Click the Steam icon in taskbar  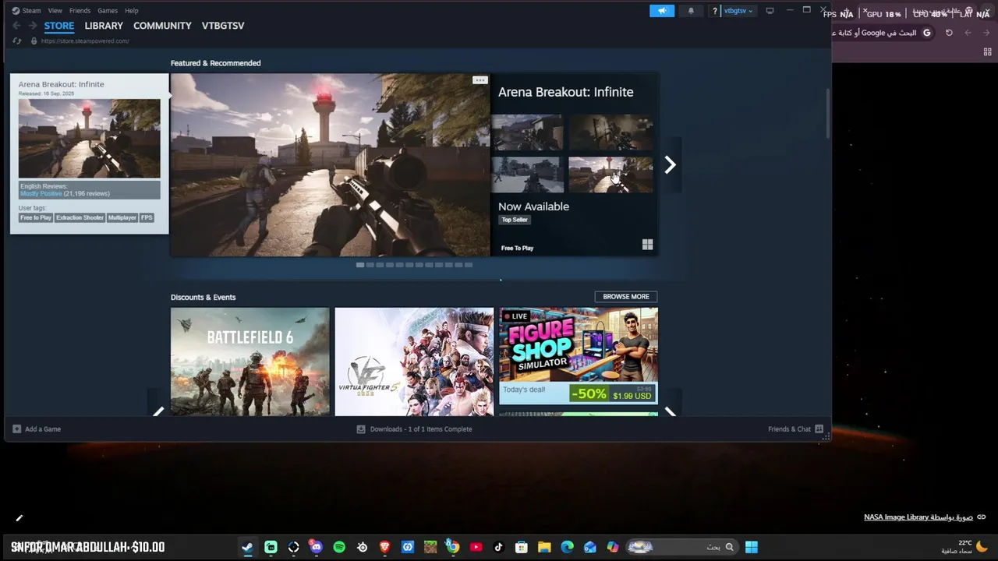247,547
